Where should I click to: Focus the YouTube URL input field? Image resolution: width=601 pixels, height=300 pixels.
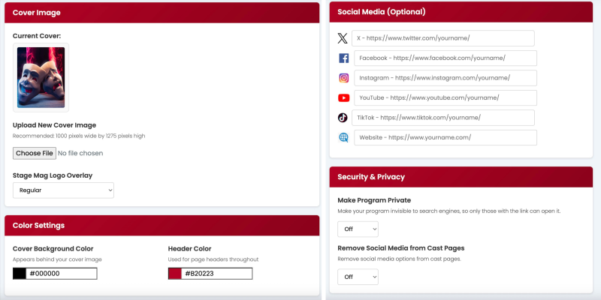pyautogui.click(x=445, y=97)
